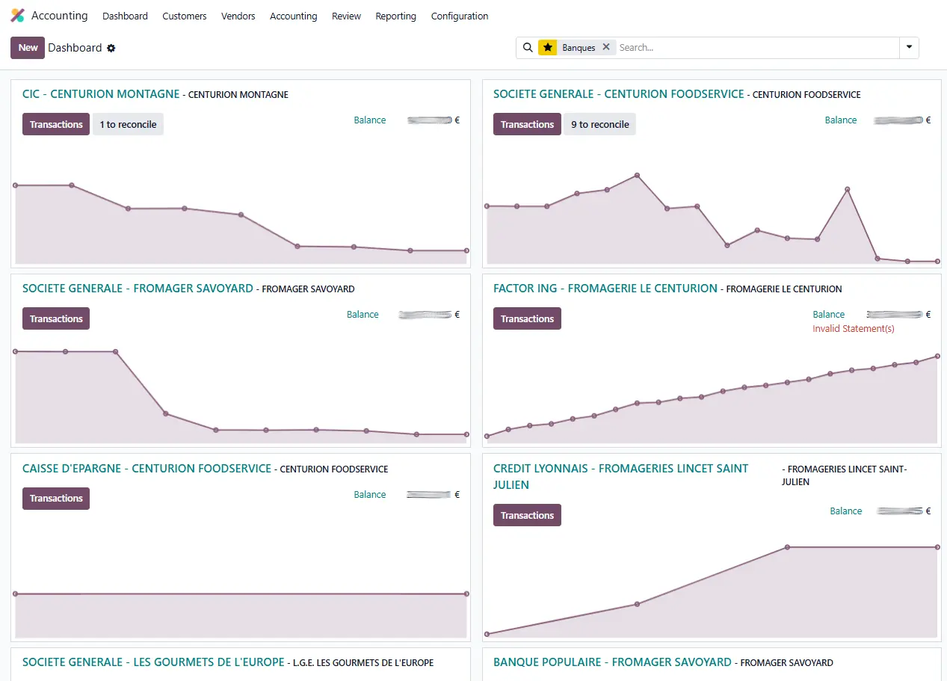Open CREDIT LYONNAIS - FROMAGERIES LINCET SAINT JULIEN title
The image size is (947, 681).
click(620, 476)
